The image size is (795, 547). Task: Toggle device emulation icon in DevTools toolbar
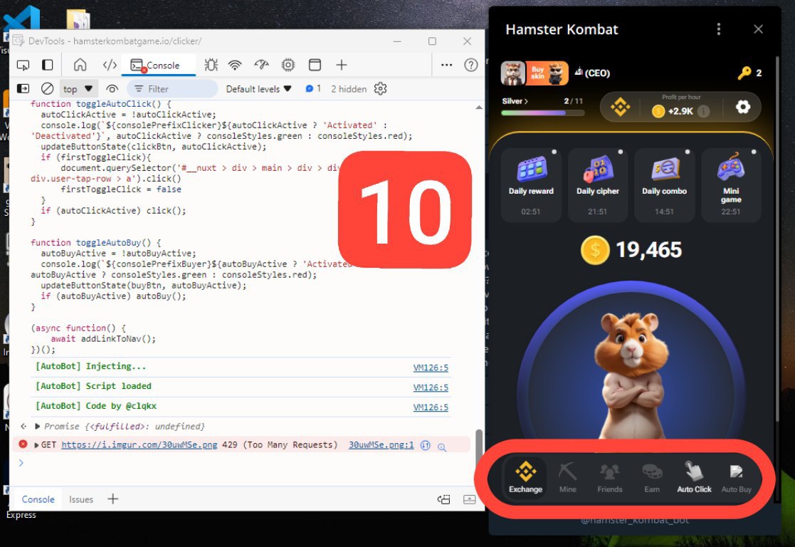pos(47,65)
